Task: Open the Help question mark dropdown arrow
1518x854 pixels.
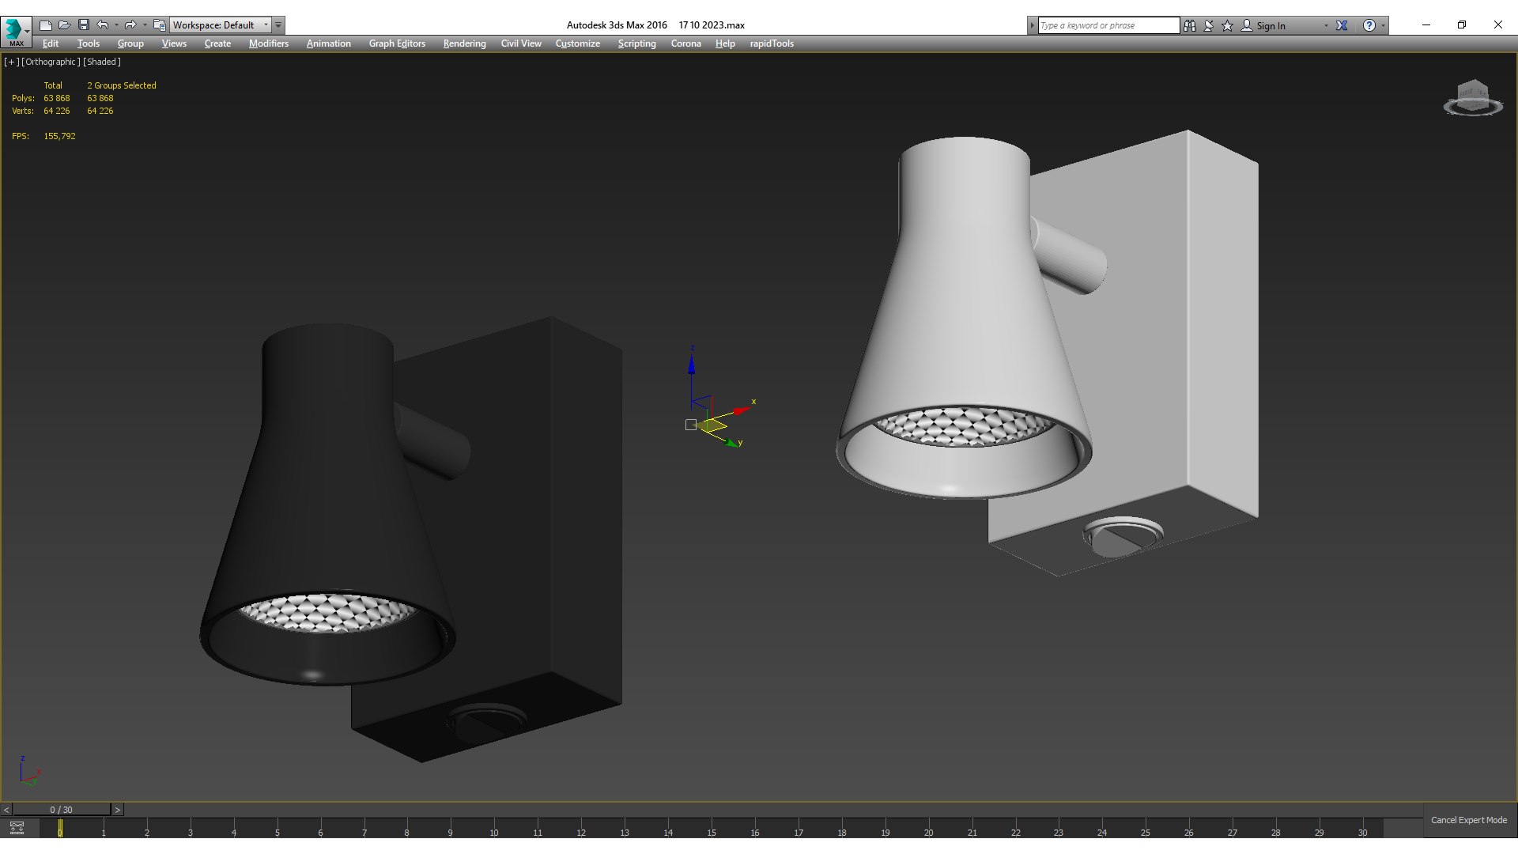Action: [x=1383, y=26]
